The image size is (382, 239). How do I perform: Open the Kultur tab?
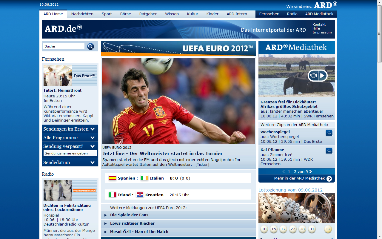192,14
